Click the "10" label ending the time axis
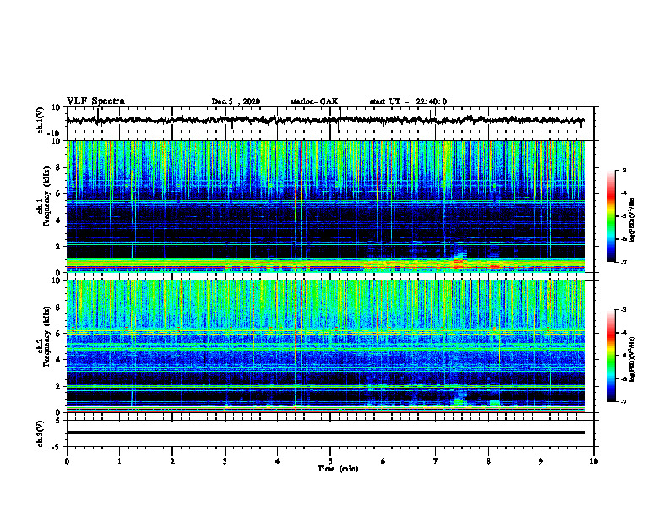The height and width of the screenshot is (517, 669). [x=594, y=461]
